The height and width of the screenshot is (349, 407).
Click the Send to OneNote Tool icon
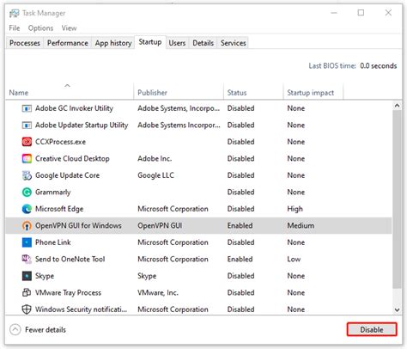click(x=27, y=259)
